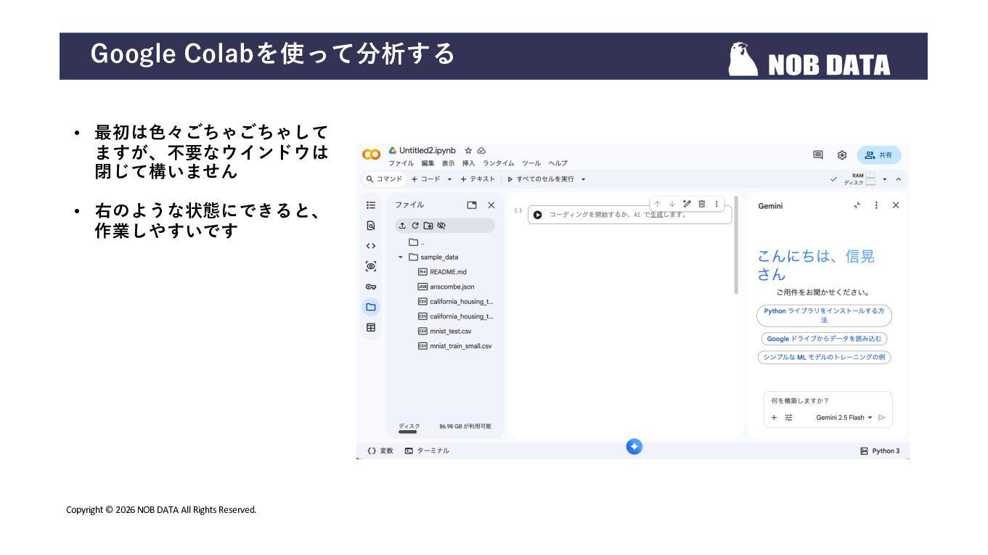Open the Gemini 2.5 Flash model dropdown

(844, 418)
